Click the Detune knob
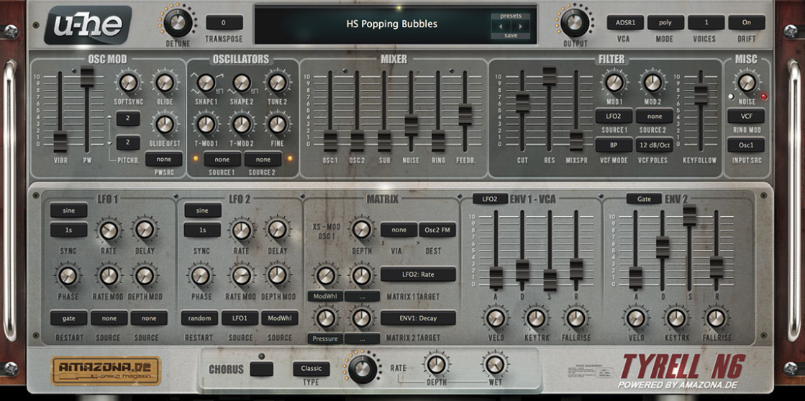 pos(178,22)
